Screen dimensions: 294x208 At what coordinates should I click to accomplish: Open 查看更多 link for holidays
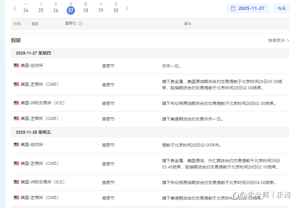276,40
